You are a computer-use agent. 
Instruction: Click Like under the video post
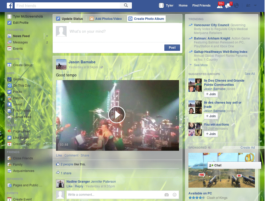(x=59, y=155)
